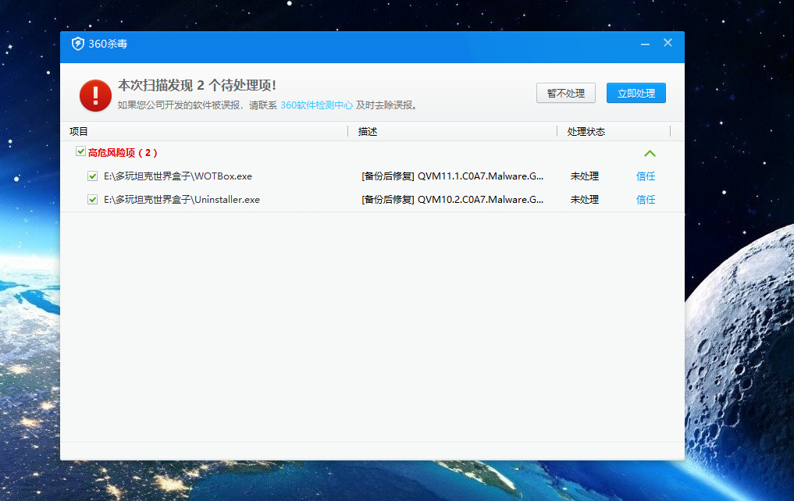Click the 高危风险项 ( 2 ) group label
Image resolution: width=794 pixels, height=501 pixels.
pyautogui.click(x=123, y=153)
